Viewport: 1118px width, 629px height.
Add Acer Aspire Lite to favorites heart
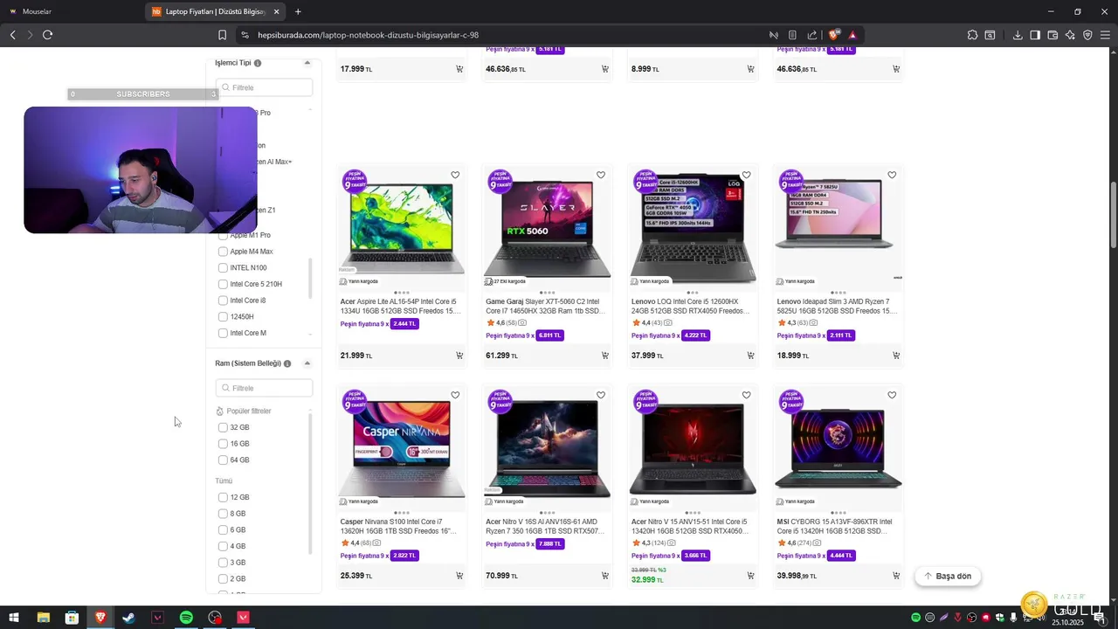[x=455, y=176]
